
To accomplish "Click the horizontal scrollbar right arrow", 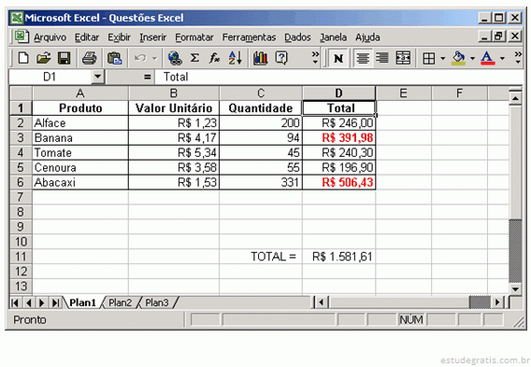I will (497, 302).
